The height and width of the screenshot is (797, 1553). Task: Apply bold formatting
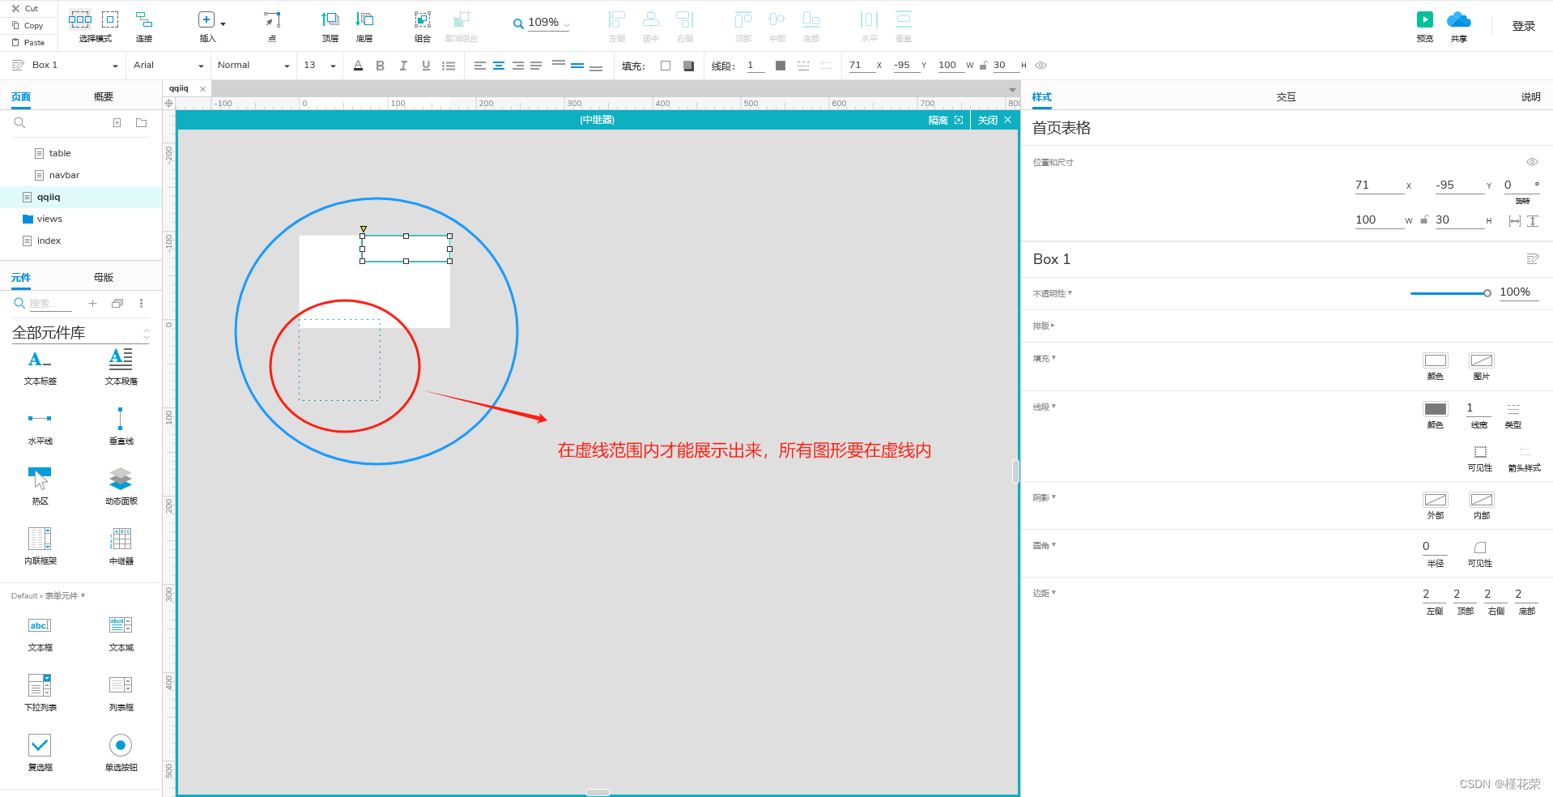[x=380, y=66]
